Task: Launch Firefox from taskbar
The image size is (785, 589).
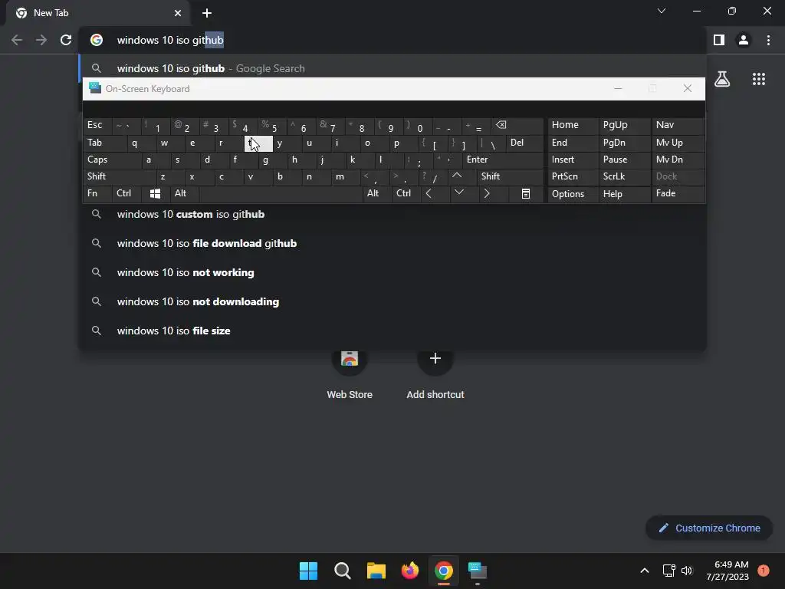Action: 410,571
